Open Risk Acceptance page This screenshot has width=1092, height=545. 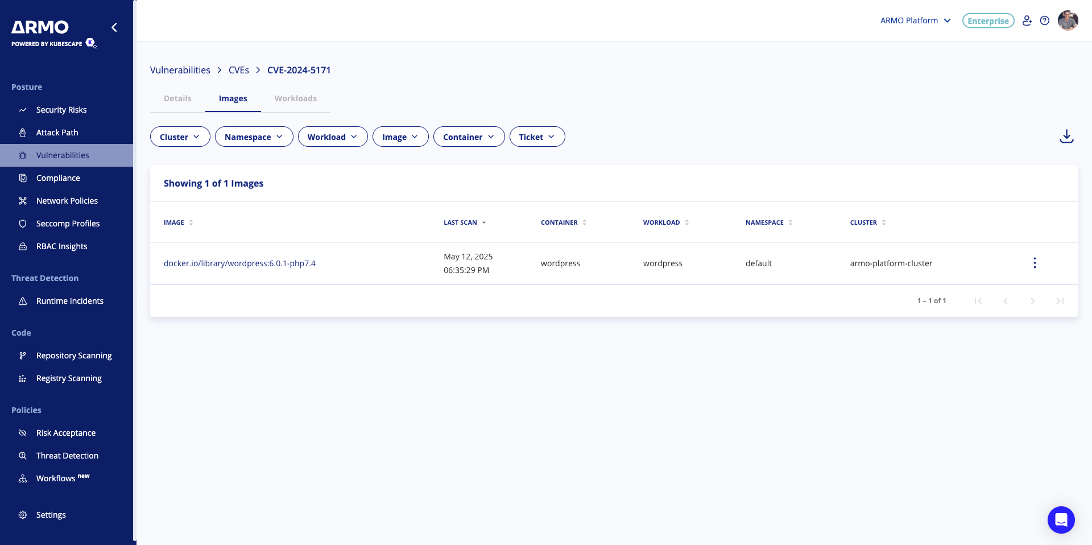pos(66,433)
